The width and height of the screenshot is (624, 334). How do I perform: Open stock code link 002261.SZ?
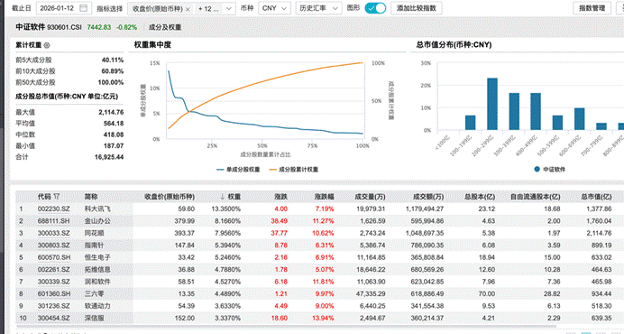click(54, 269)
